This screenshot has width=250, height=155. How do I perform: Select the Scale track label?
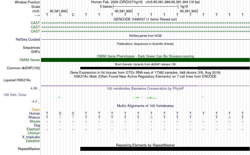point(36,7)
